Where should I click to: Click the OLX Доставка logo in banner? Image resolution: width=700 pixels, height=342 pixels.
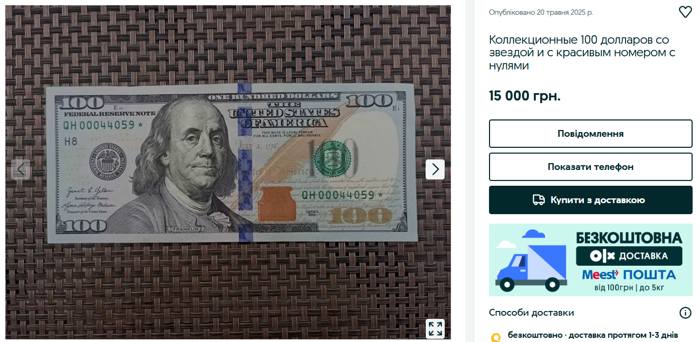pos(629,256)
